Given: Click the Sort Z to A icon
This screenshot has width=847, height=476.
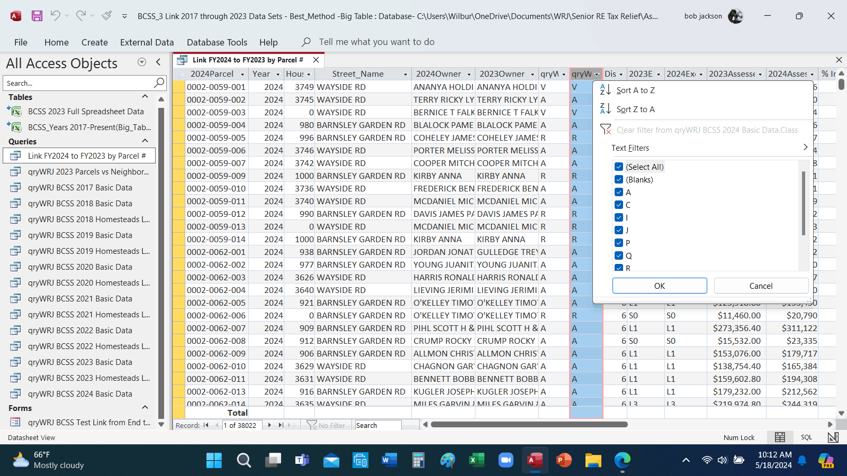Looking at the screenshot, I should 606,109.
